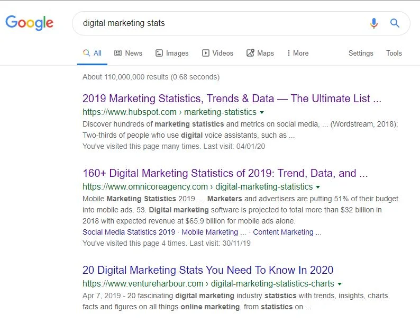Click the 'Apr 7, 2019' snippet date
The height and width of the screenshot is (322, 420).
pos(102,296)
